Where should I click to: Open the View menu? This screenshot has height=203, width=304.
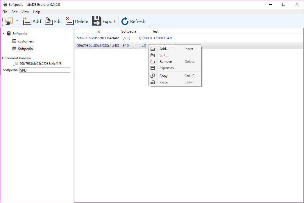pyautogui.click(x=25, y=12)
